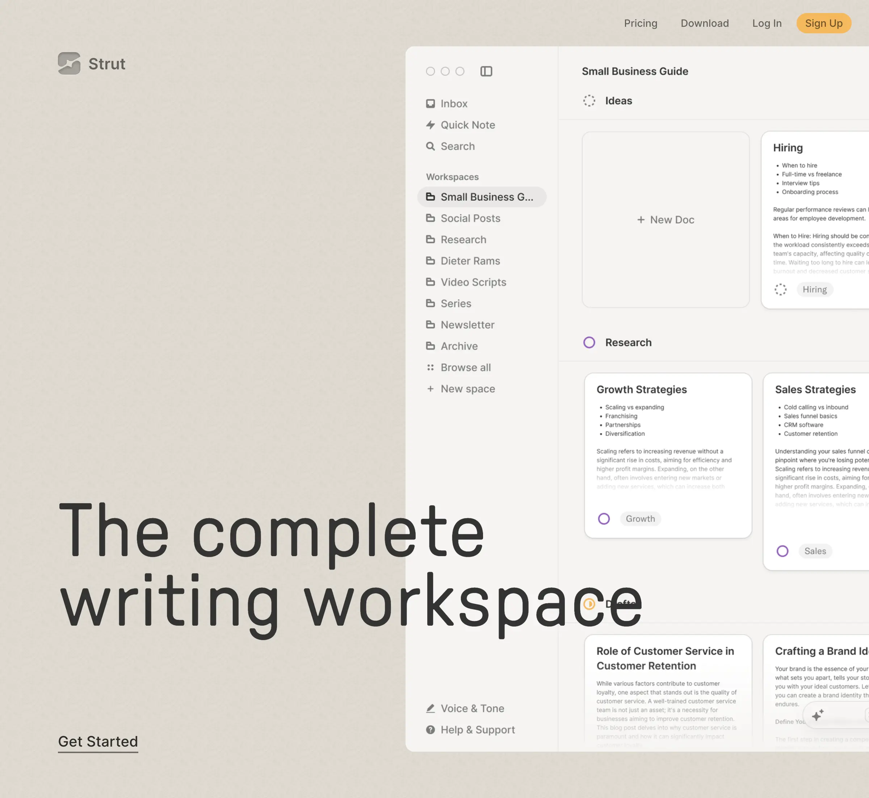
Task: Open Voice & Tone settings
Action: tap(472, 708)
